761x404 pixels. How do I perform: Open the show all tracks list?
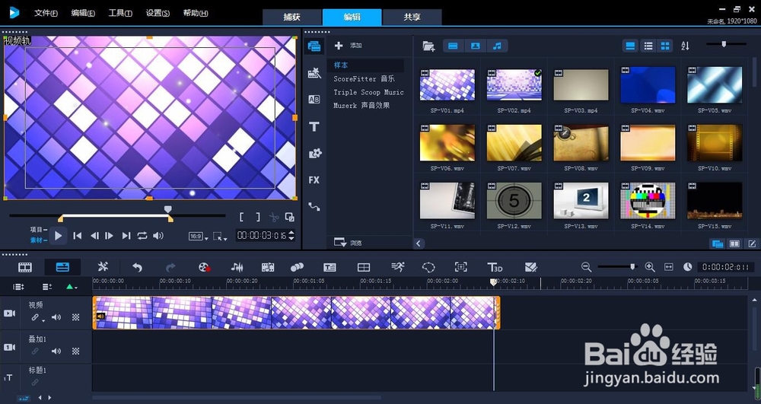pos(18,287)
